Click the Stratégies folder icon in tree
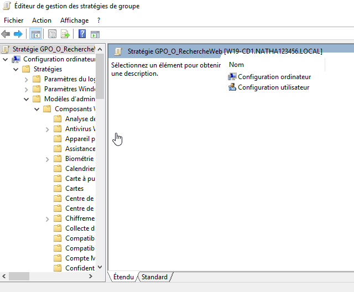This screenshot has height=292, width=354. (x=26, y=69)
